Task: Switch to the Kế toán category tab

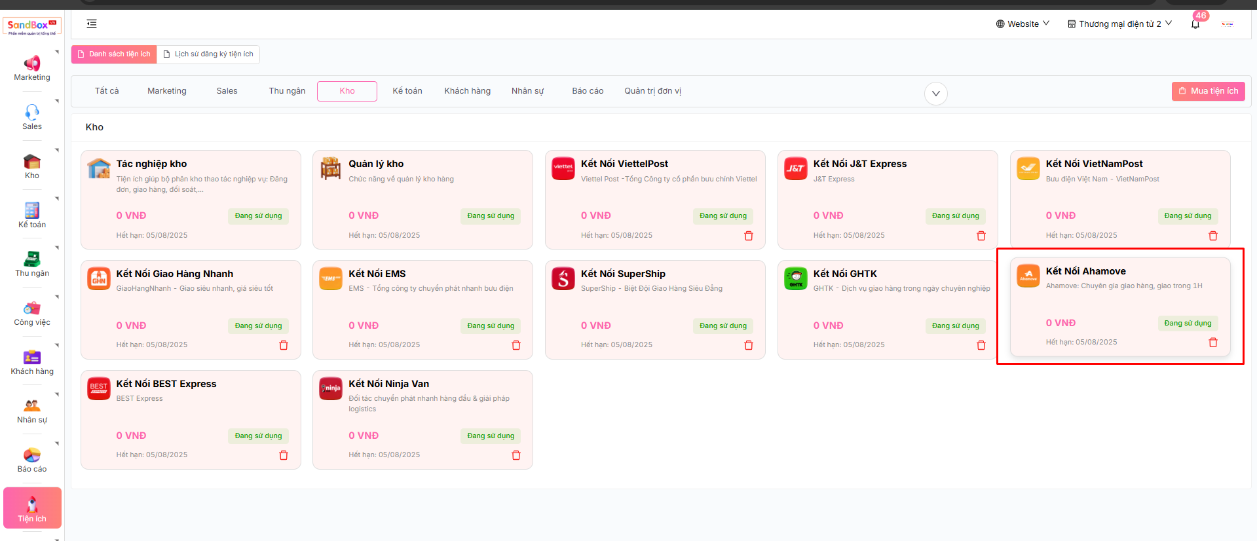Action: tap(407, 91)
